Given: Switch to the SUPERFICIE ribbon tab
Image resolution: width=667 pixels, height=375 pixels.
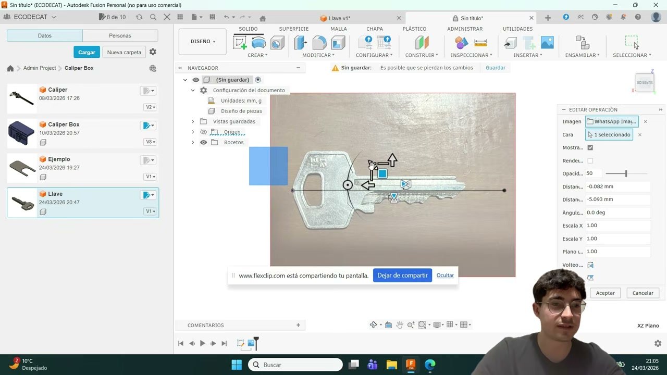Looking at the screenshot, I should [294, 29].
